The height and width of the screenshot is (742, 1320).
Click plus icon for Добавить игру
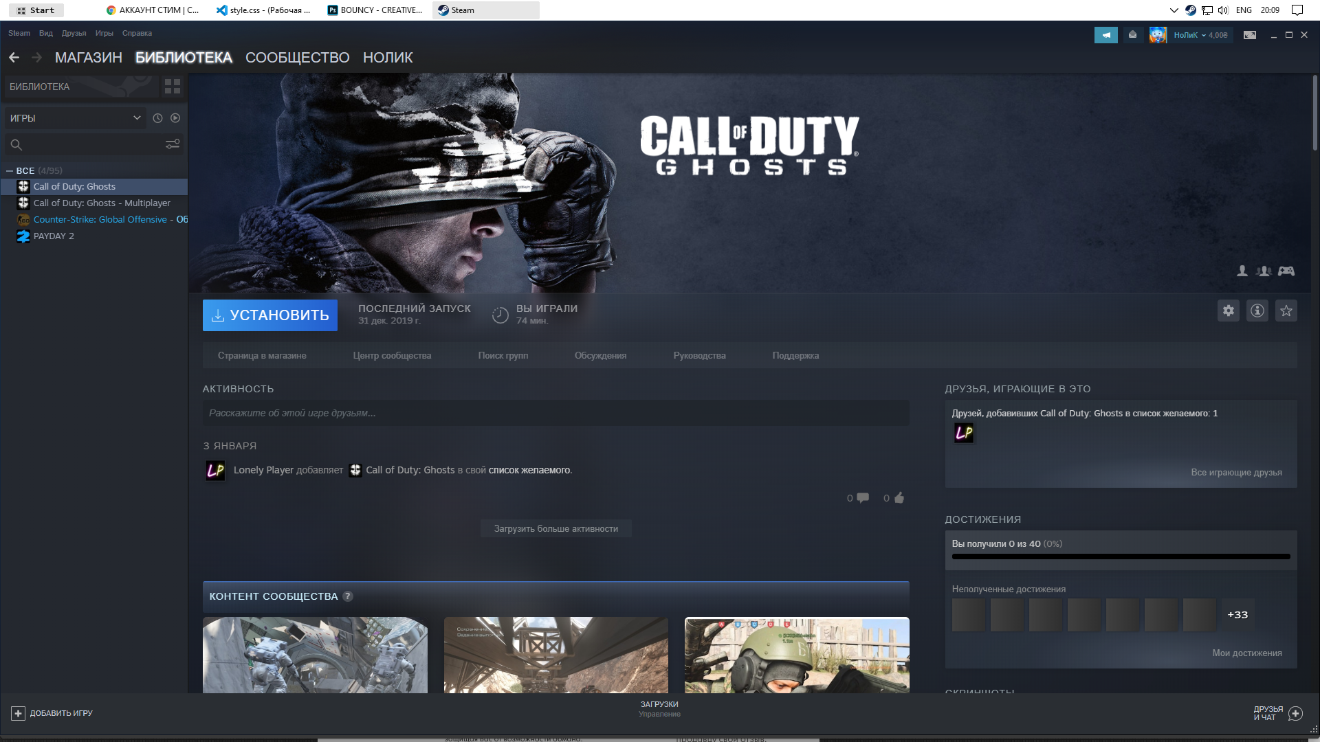pos(18,714)
